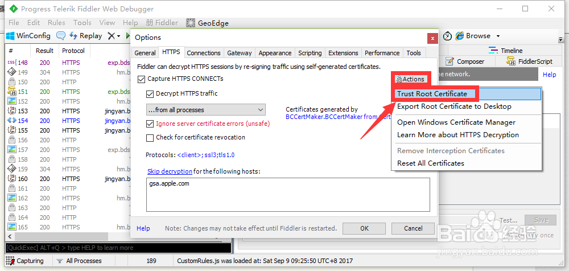This screenshot has height=271, width=569.
Task: Click the HTML arrows icon of session 154
Action: point(11,121)
